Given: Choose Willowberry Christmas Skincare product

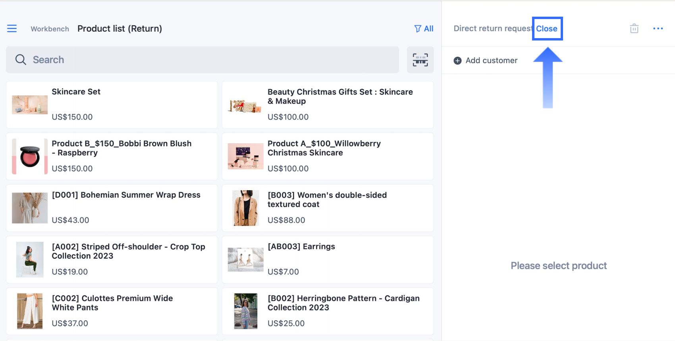Looking at the screenshot, I should point(328,156).
